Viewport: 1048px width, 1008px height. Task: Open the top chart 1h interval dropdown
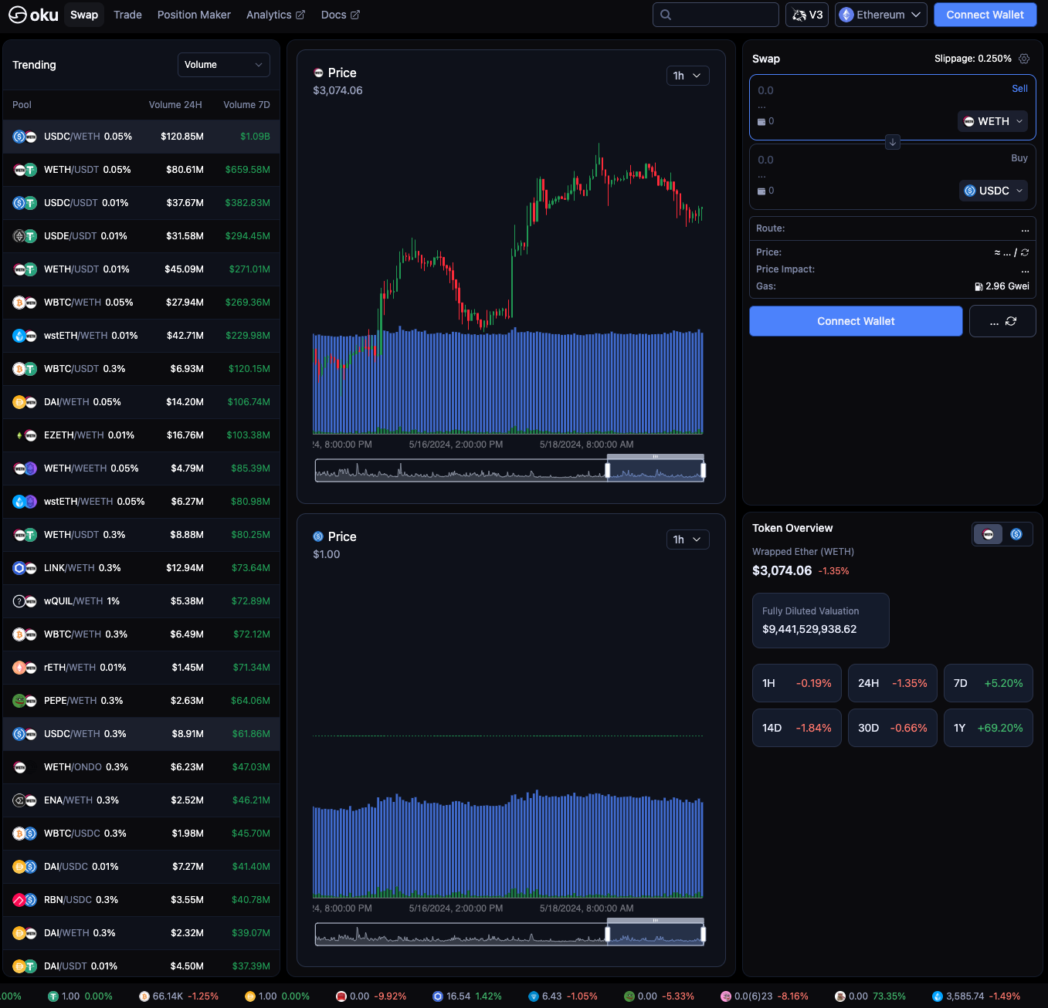687,76
